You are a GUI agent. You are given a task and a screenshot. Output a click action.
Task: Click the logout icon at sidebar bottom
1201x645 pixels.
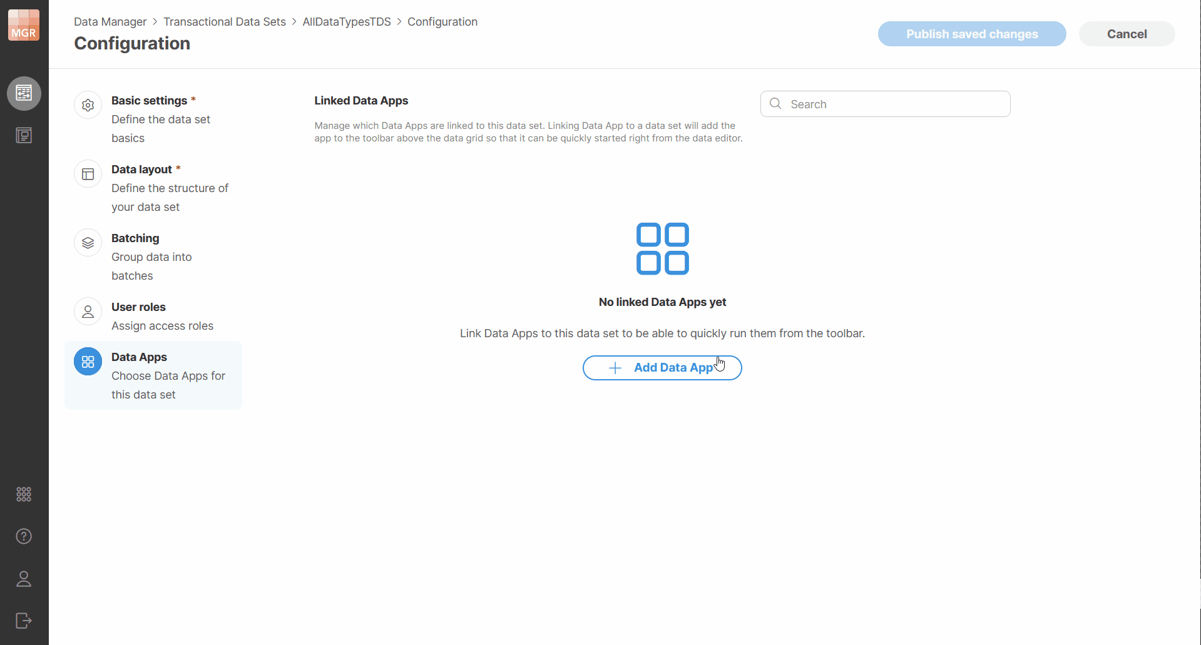click(23, 621)
